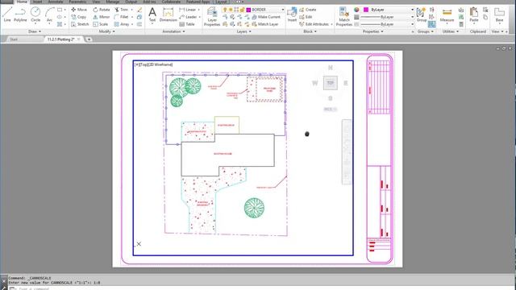Image resolution: width=516 pixels, height=290 pixels.
Task: Expand the Modify panel
Action: click(x=107, y=31)
